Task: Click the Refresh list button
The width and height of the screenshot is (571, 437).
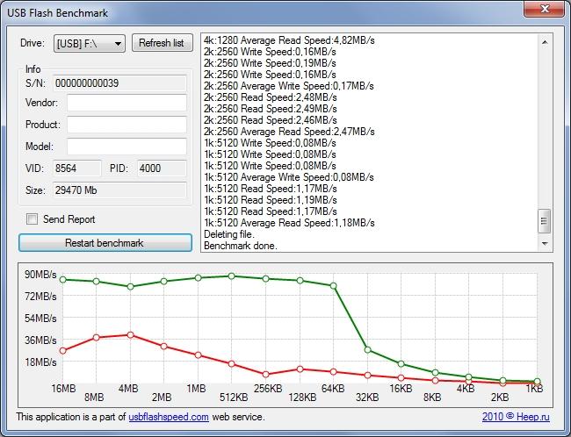Action: coord(162,43)
